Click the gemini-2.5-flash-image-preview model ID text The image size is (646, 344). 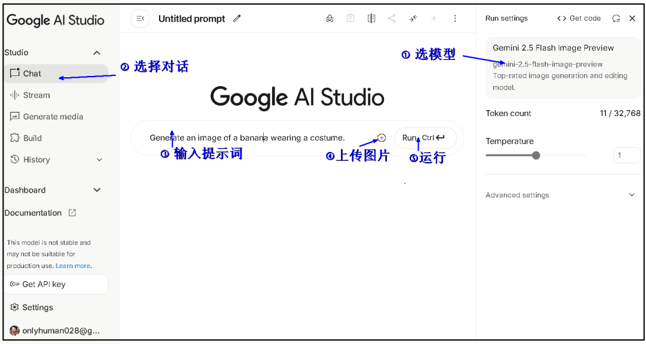[547, 64]
